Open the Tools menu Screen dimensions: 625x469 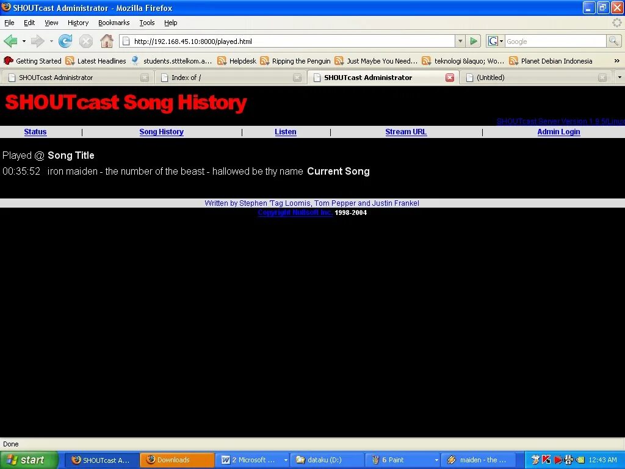(x=147, y=23)
